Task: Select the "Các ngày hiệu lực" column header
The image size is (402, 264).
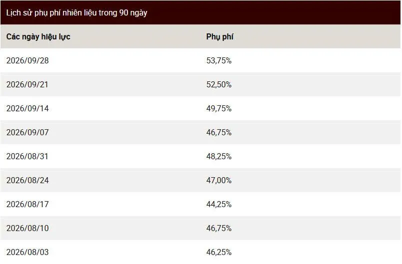Action: [38, 36]
